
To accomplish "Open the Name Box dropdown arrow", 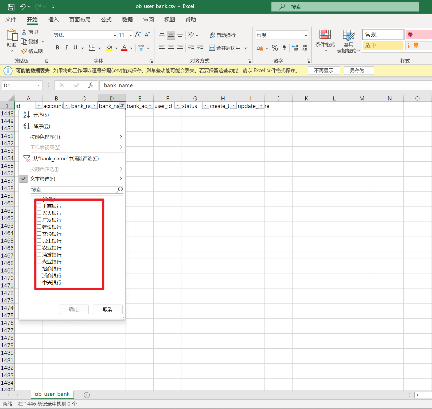I will pos(38,85).
